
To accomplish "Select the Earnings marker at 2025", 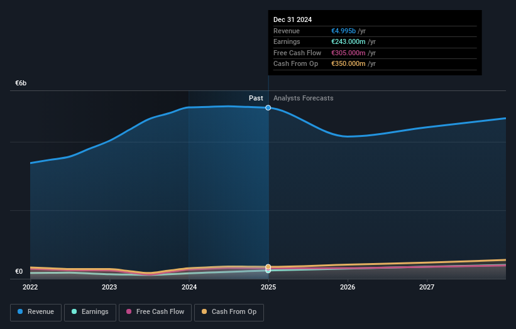I will click(x=268, y=271).
